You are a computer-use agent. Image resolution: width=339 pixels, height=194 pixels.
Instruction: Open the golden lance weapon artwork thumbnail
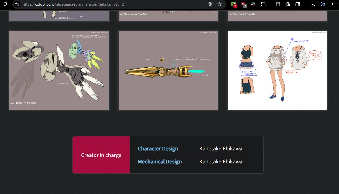(x=168, y=70)
